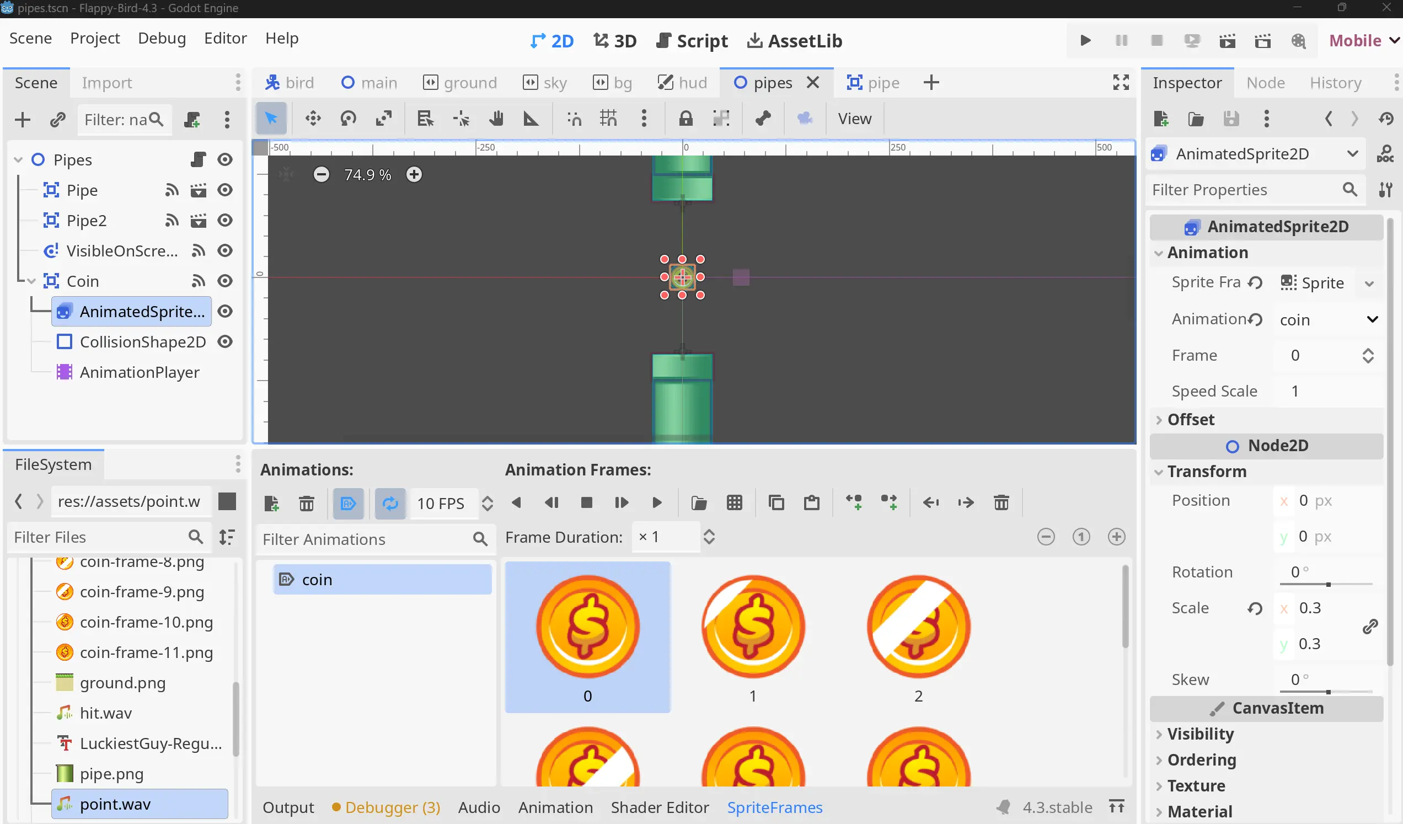Stop the coin animation playback

[x=587, y=504]
